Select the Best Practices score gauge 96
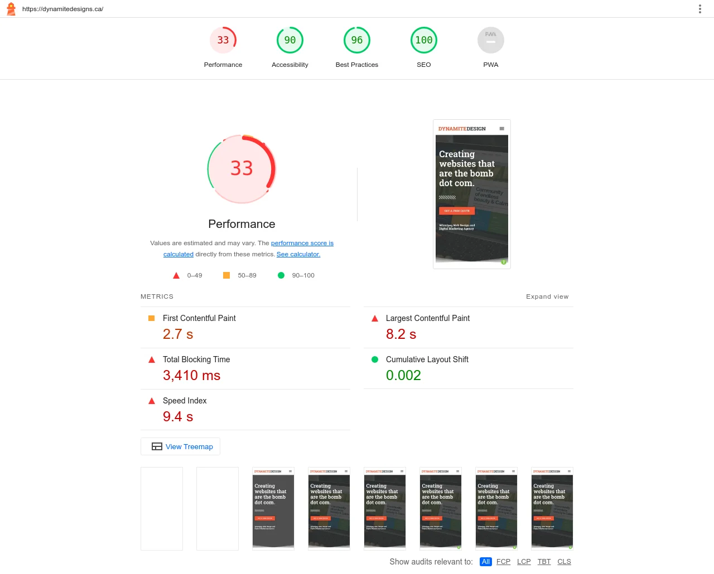The image size is (714, 574). tap(357, 41)
